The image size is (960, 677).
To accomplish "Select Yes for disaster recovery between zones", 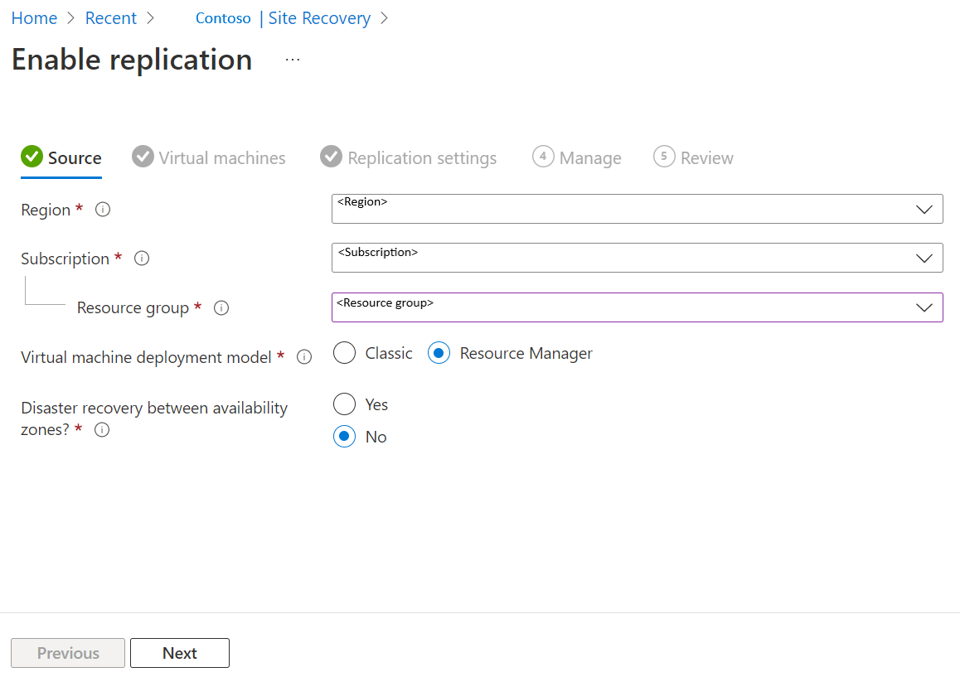I will pyautogui.click(x=344, y=404).
